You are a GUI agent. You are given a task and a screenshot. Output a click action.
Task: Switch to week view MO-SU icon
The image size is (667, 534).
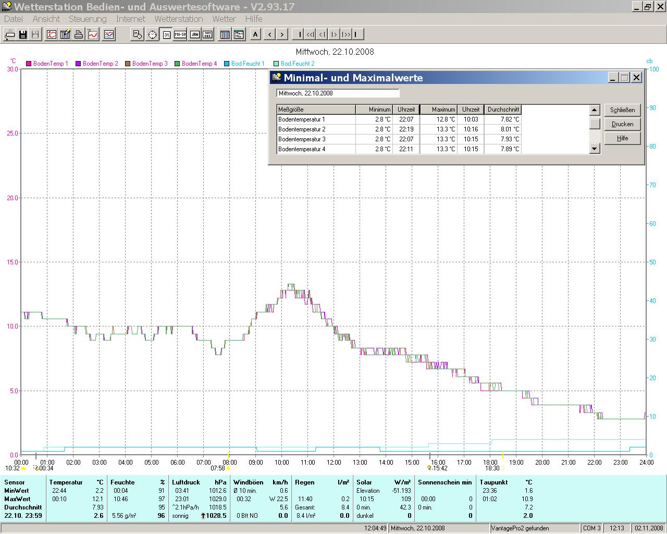(x=180, y=35)
